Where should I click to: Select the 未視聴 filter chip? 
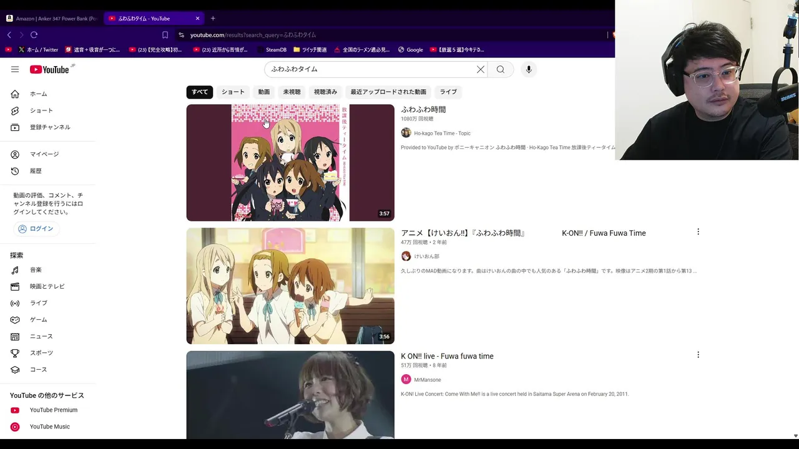[292, 92]
